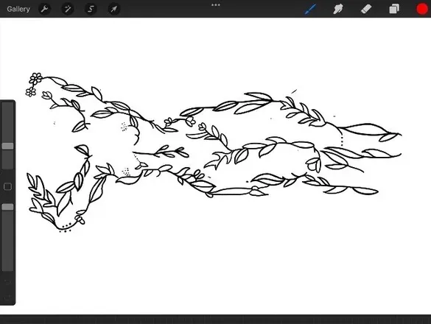Activate the Transform arrow tool

[113, 9]
